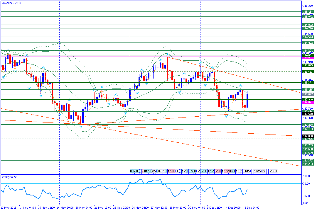Click the 22:30 event time marker
The width and height of the screenshot is (317, 211).
pos(274,171)
